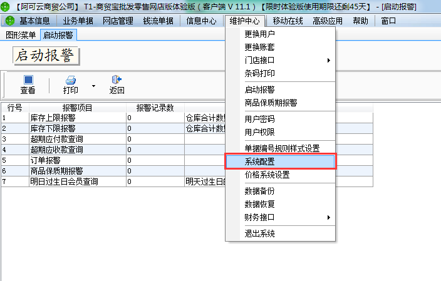Image resolution: width=441 pixels, height=281 pixels.
Task: Click 明天过生日 description cell in row 7
Action: pyautogui.click(x=205, y=181)
